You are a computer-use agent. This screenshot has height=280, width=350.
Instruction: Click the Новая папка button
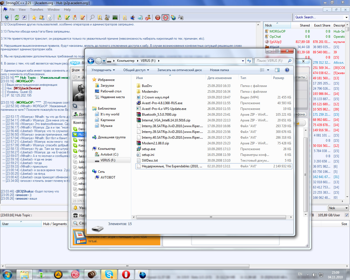tap(219, 70)
